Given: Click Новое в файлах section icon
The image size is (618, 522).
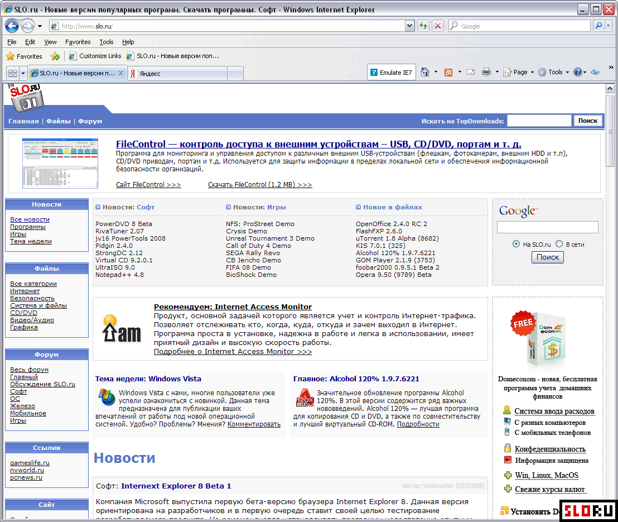Looking at the screenshot, I should point(358,207).
